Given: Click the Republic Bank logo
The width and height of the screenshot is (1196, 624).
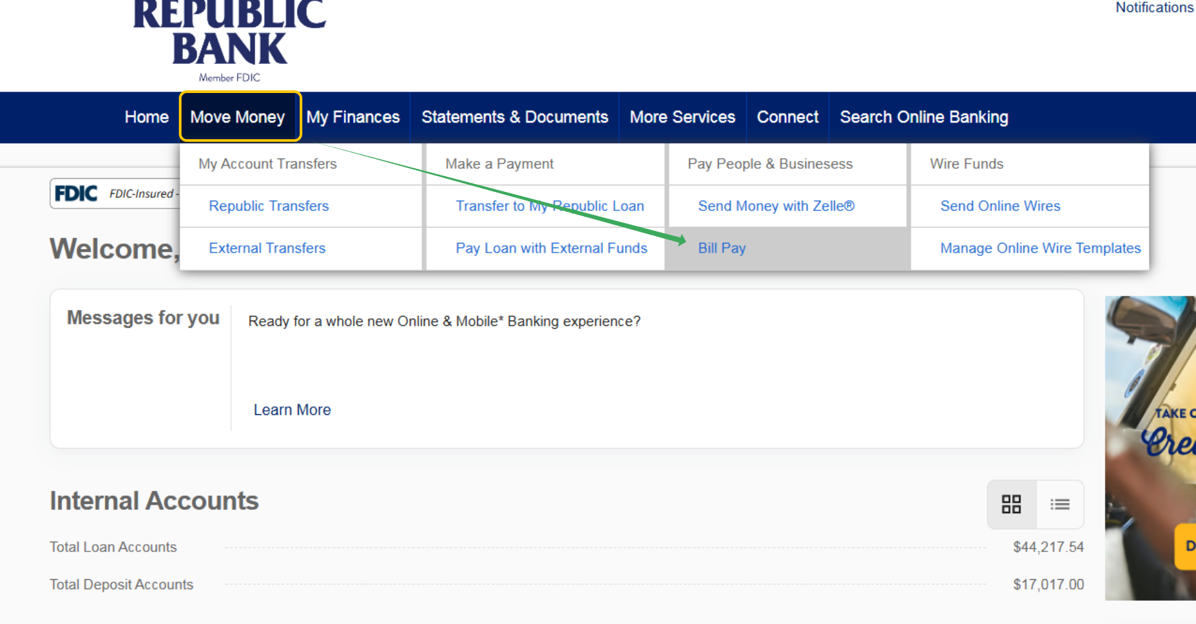Looking at the screenshot, I should pos(230,41).
